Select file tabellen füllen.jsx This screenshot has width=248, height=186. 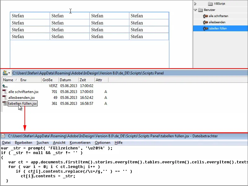tap(23, 104)
